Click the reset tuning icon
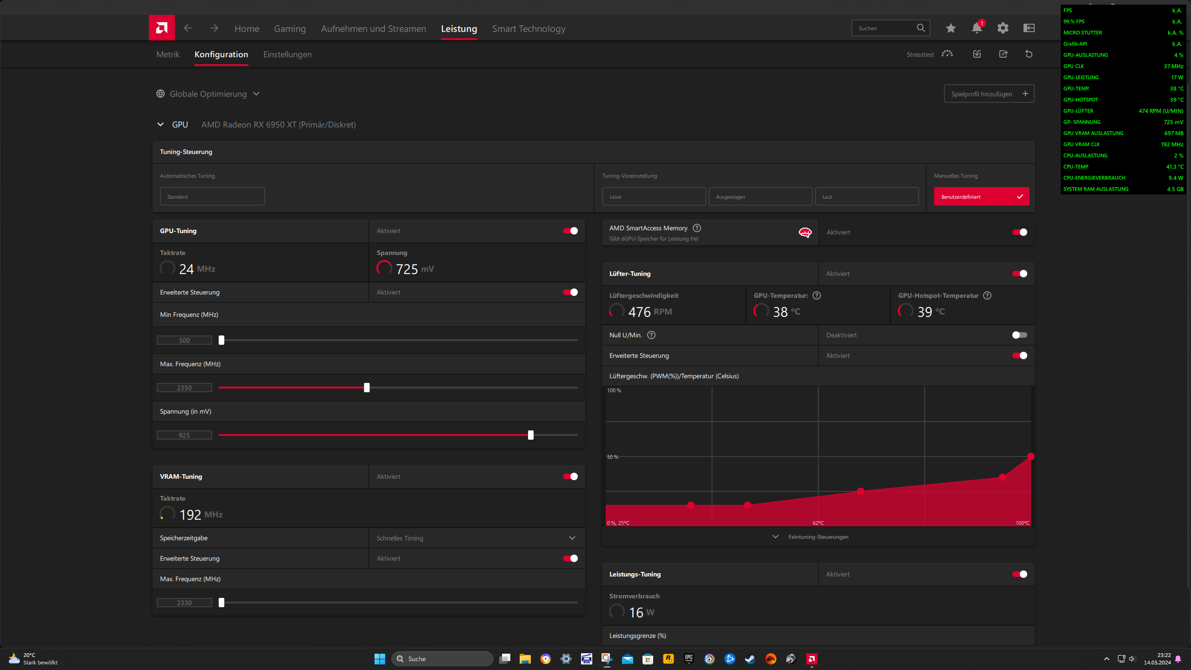This screenshot has width=1191, height=670. tap(1029, 54)
